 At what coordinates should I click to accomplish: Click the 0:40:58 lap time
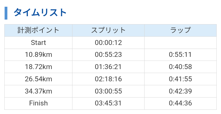pyautogui.click(x=180, y=67)
